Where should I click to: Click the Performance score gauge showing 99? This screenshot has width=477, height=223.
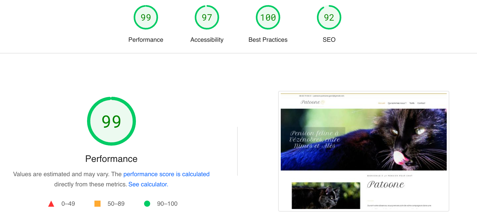click(146, 17)
